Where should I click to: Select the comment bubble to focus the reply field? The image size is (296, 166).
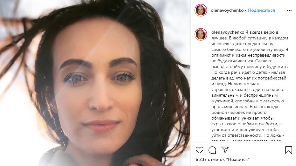(212, 150)
